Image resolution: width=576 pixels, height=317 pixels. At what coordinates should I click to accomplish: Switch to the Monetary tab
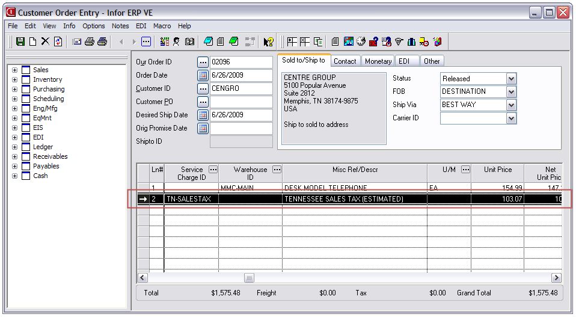(x=378, y=61)
